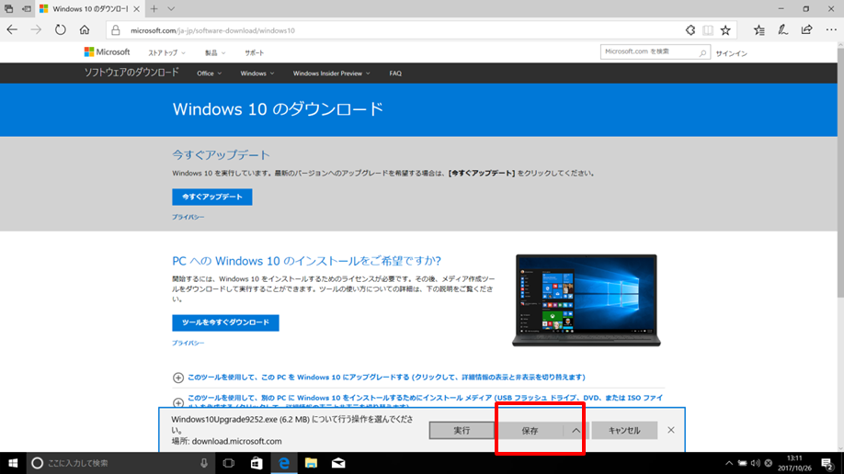
Task: Open the extensions puzzle icon in address bar
Action: pyautogui.click(x=690, y=30)
